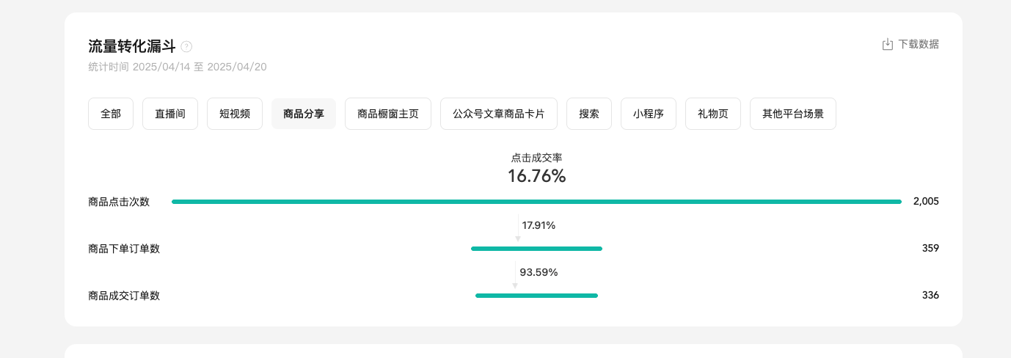Choose the 商品分享 tab

pos(304,114)
